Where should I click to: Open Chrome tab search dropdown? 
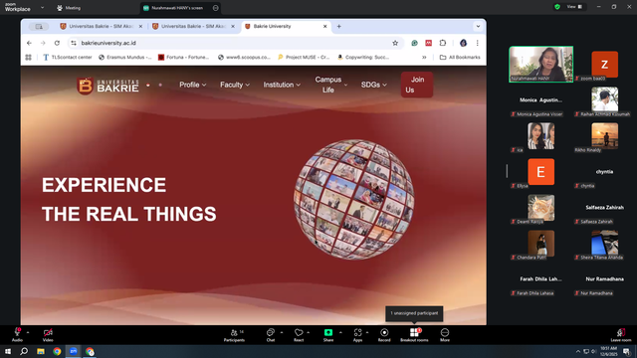(x=478, y=27)
